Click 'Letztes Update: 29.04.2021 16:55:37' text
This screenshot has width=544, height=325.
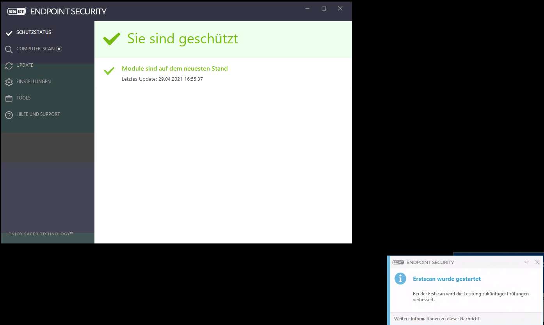(x=162, y=79)
